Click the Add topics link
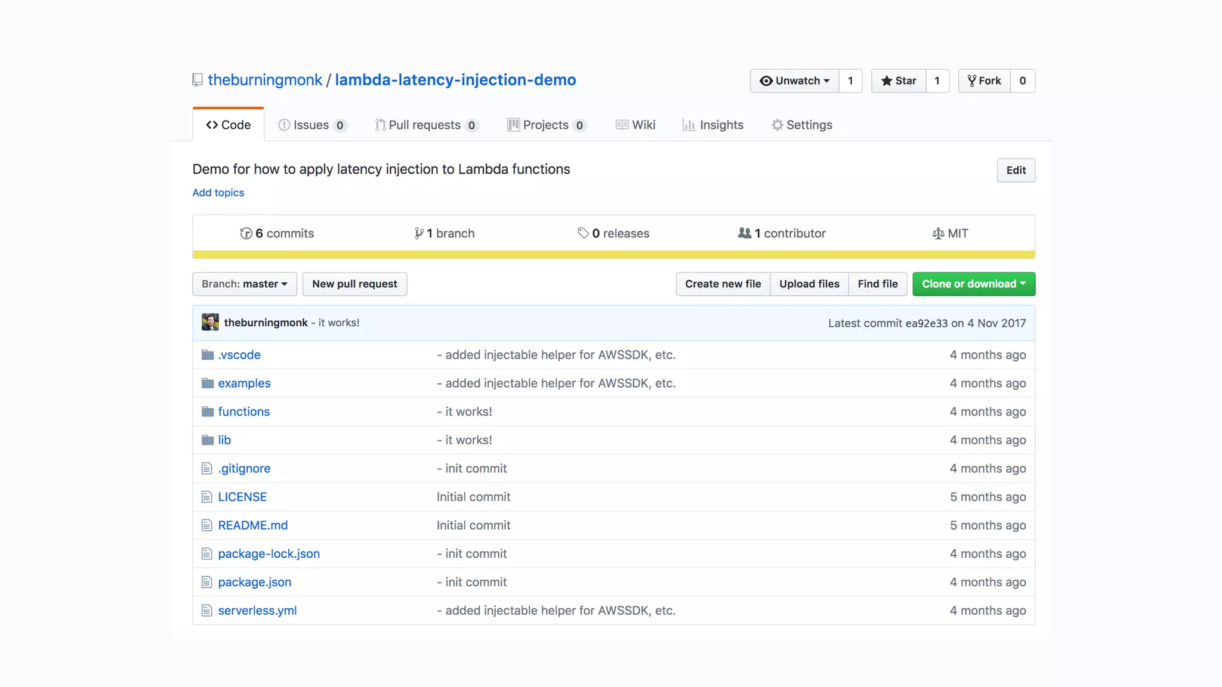 (218, 193)
